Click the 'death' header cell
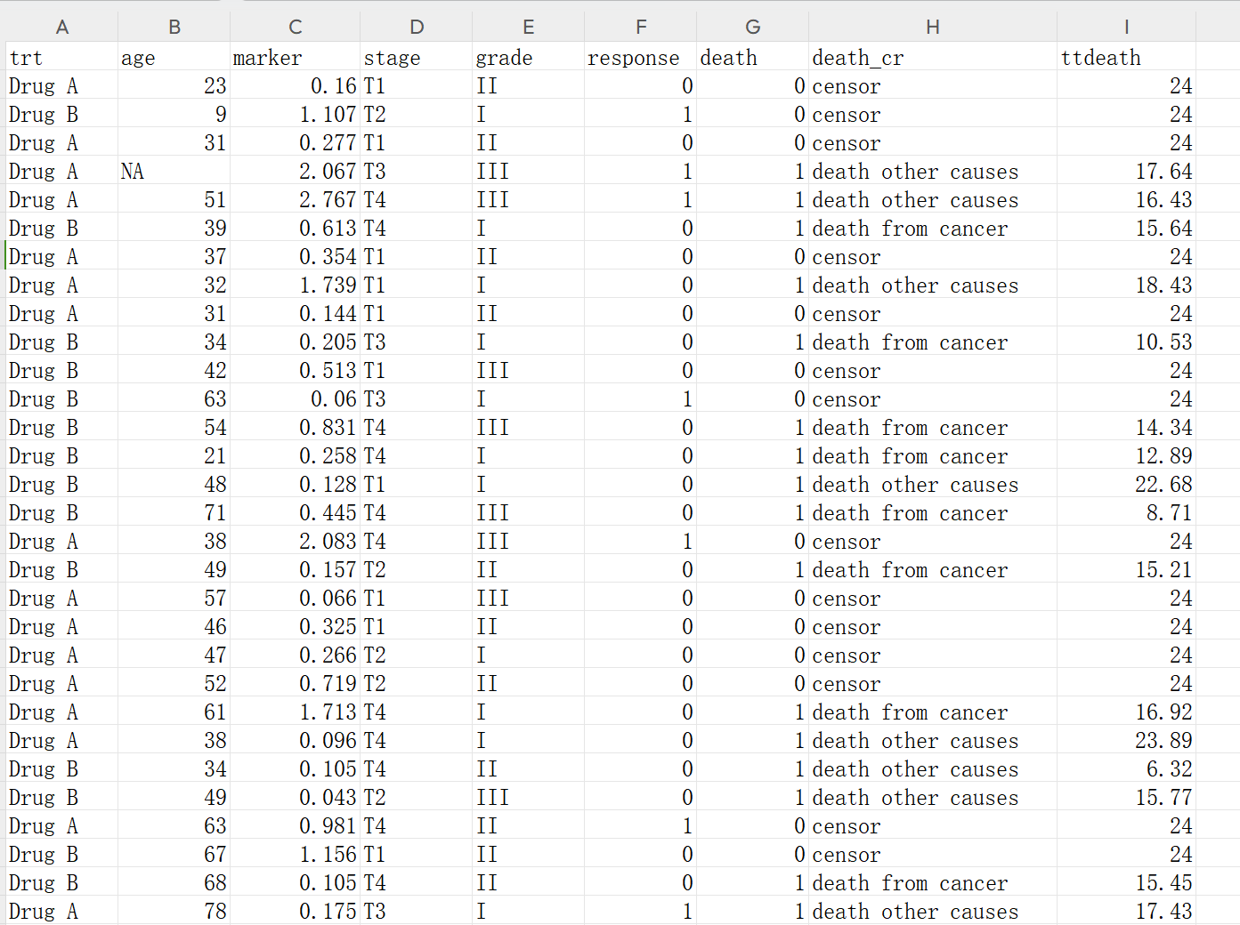The height and width of the screenshot is (925, 1240). (x=752, y=57)
